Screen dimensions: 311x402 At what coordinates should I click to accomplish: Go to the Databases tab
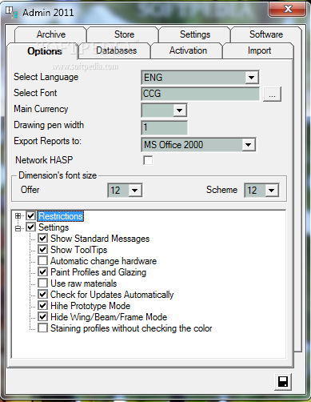pos(116,50)
